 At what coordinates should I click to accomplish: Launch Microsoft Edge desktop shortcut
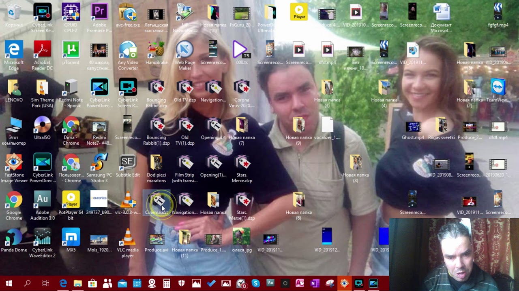point(14,55)
